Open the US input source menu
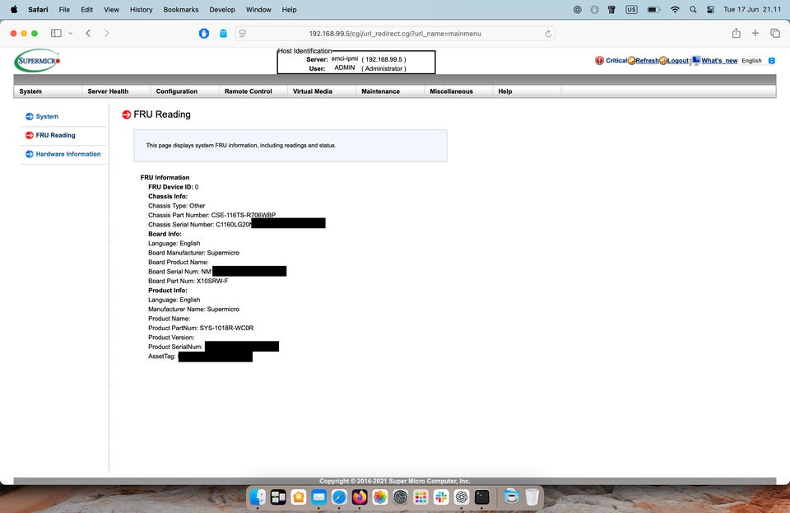Viewport: 790px width, 513px height. [631, 10]
